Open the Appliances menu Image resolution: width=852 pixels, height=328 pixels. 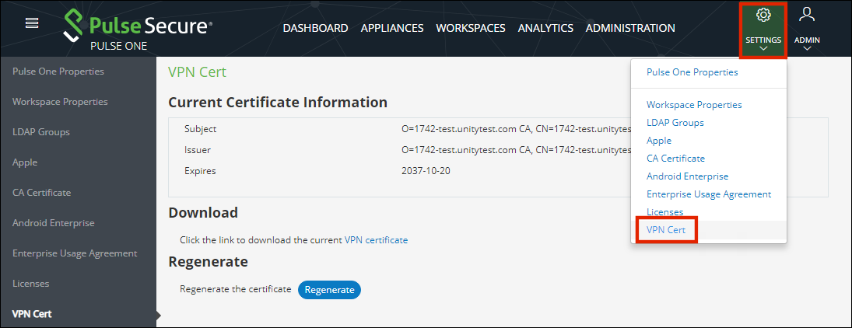coord(392,28)
